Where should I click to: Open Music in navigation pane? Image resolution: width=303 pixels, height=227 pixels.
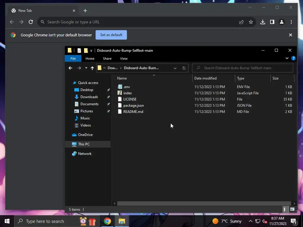[85, 118]
